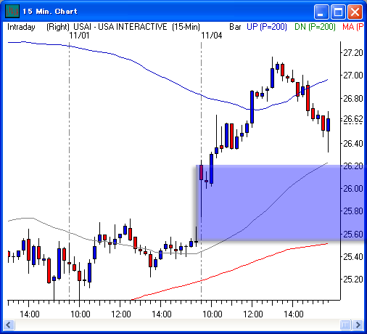This screenshot has width=367, height=334.
Task: Click the scroll left arrow button
Action: click(9, 325)
